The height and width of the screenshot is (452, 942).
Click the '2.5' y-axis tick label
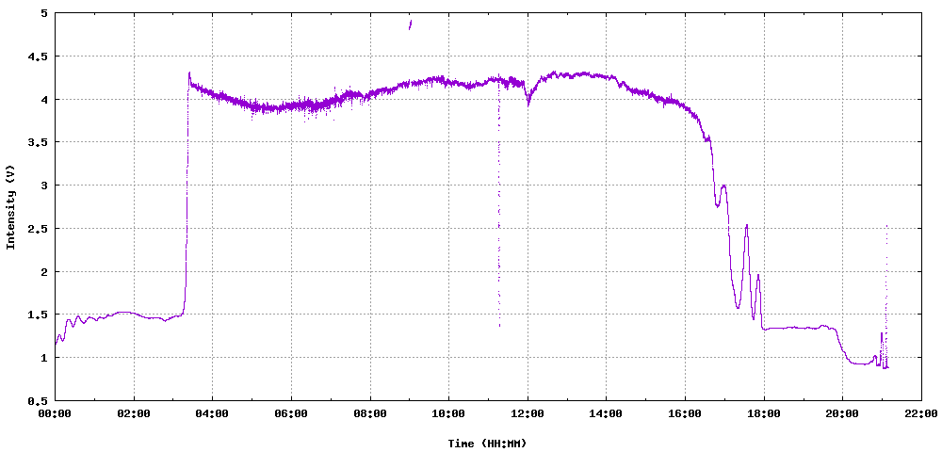click(39, 229)
